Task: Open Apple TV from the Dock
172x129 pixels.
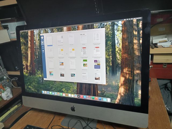Action: [x=78, y=96]
